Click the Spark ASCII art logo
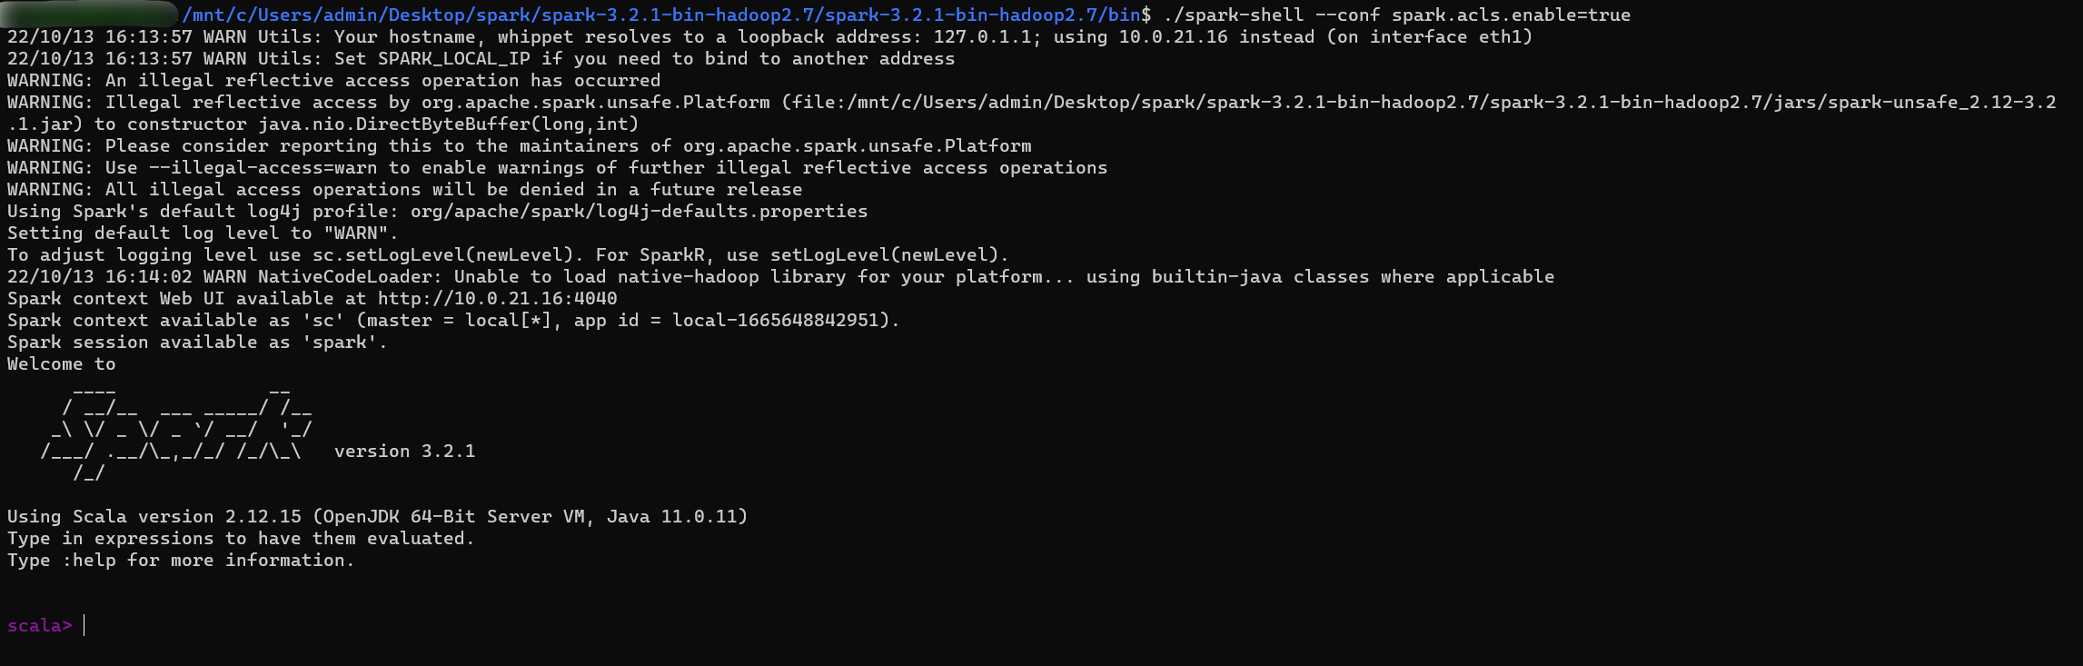 (x=177, y=430)
